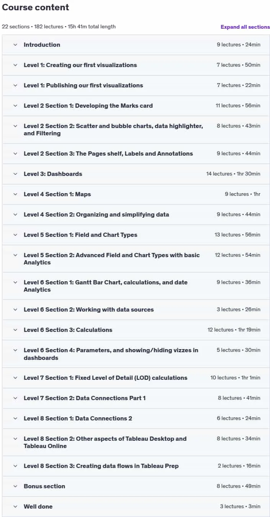This screenshot has width=270, height=517.
Task: Select Level 1: Publishing our first visualizations title
Action: tap(83, 85)
